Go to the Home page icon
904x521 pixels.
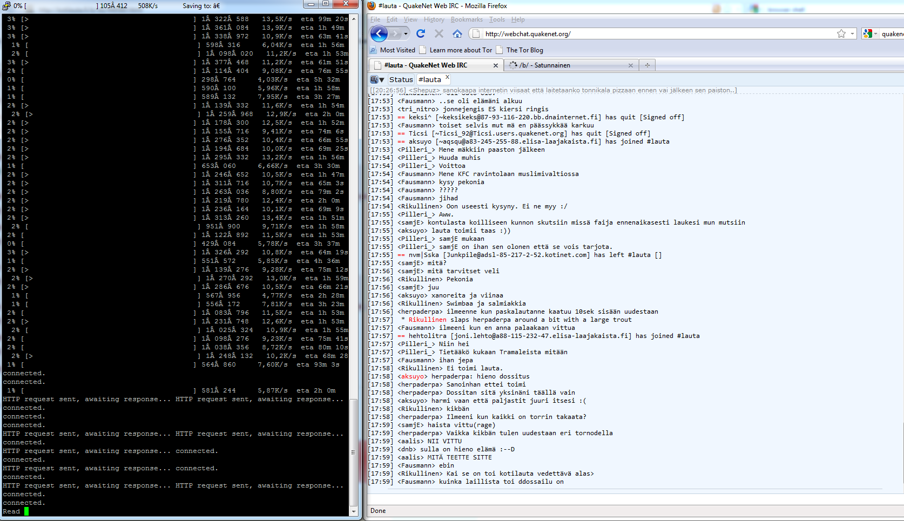[457, 33]
